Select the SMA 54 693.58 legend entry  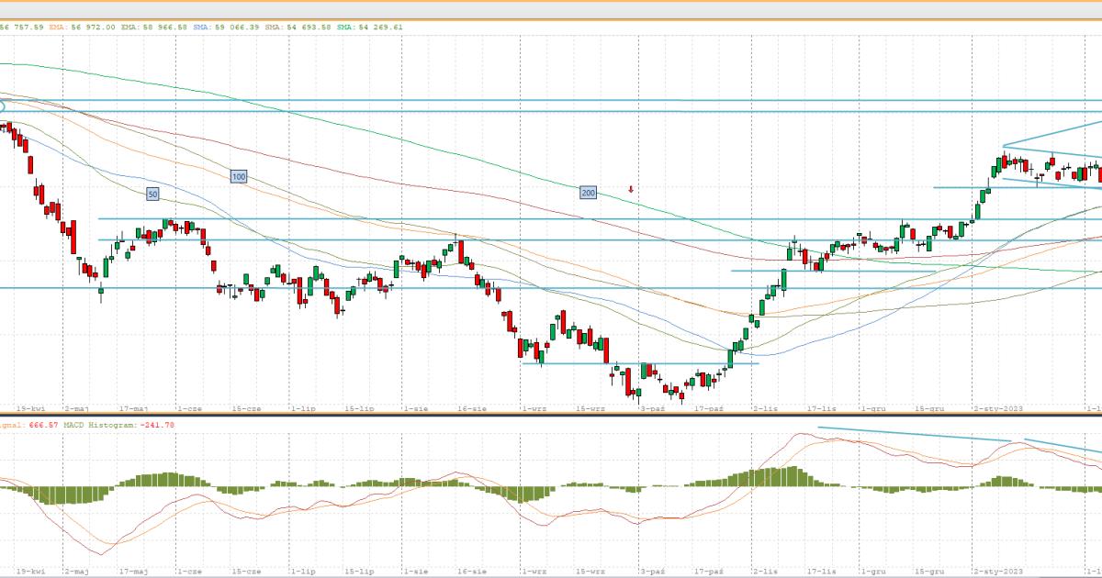click(x=298, y=28)
